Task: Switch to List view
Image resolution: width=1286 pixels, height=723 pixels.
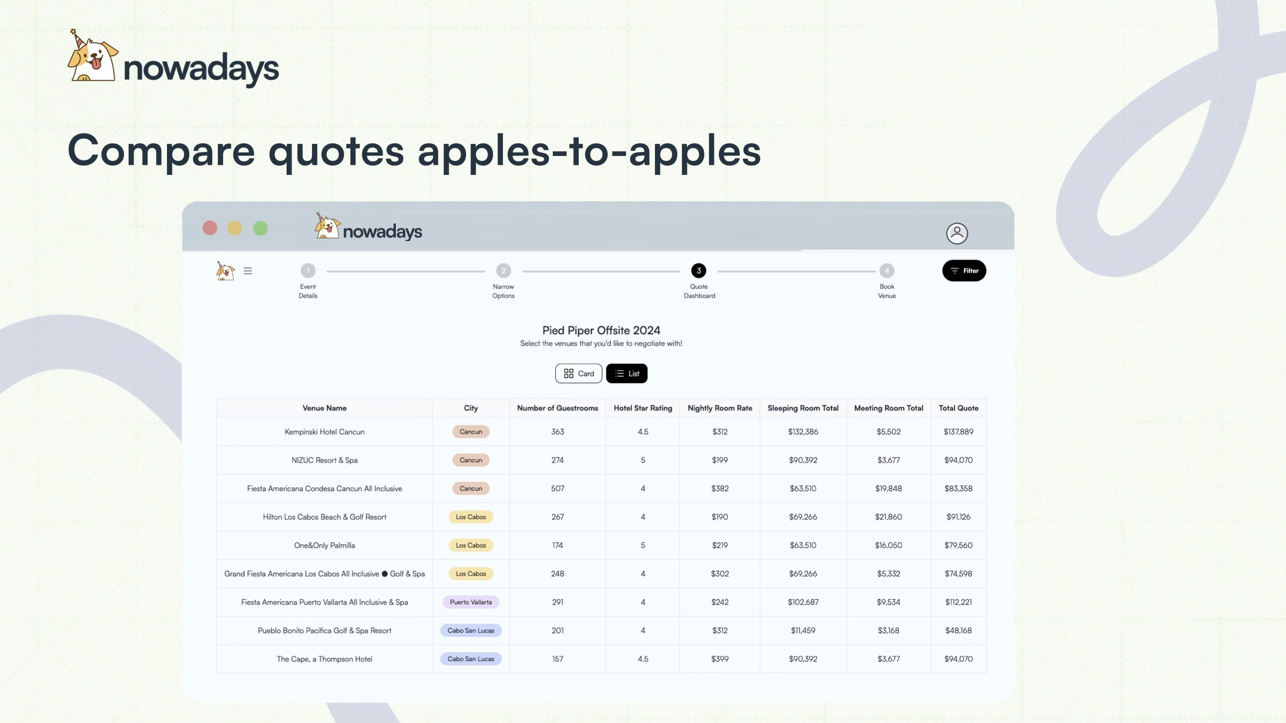Action: pos(627,373)
